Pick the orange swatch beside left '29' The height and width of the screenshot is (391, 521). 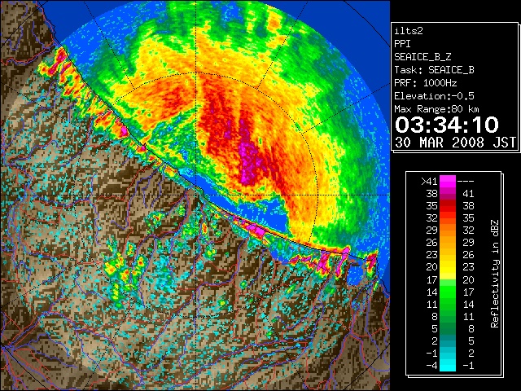click(448, 230)
